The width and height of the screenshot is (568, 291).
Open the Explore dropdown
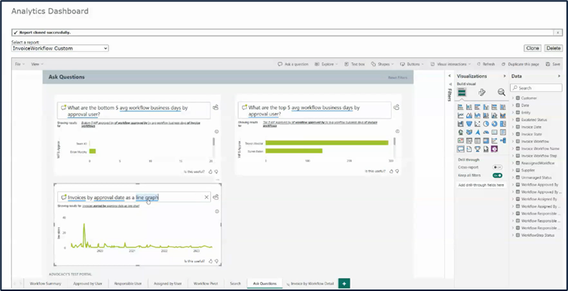tap(326, 64)
